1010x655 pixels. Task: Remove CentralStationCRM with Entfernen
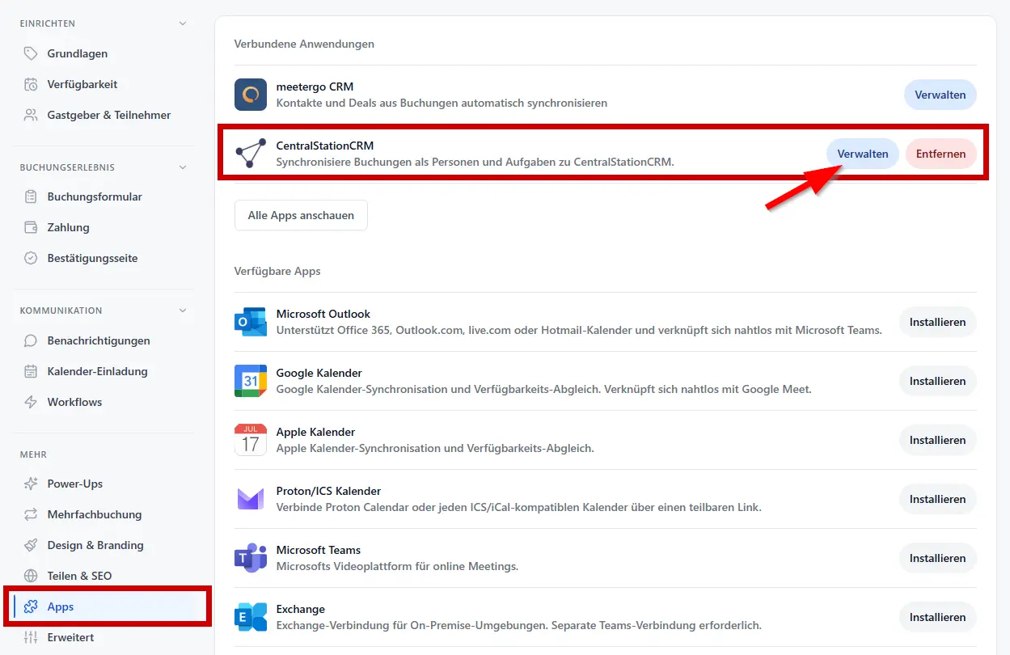pyautogui.click(x=941, y=154)
